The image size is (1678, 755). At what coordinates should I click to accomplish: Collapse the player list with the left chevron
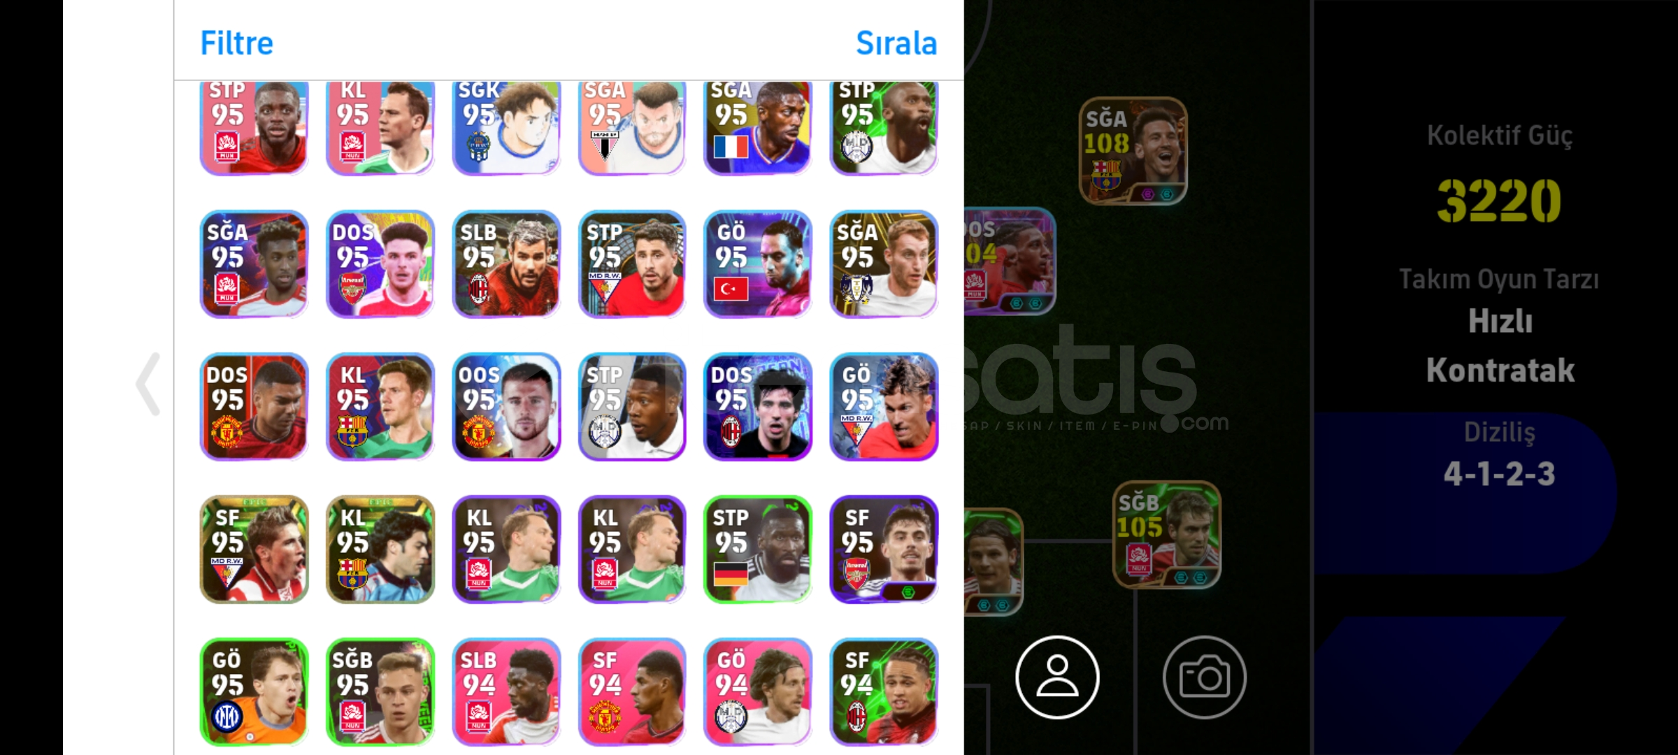pyautogui.click(x=148, y=384)
